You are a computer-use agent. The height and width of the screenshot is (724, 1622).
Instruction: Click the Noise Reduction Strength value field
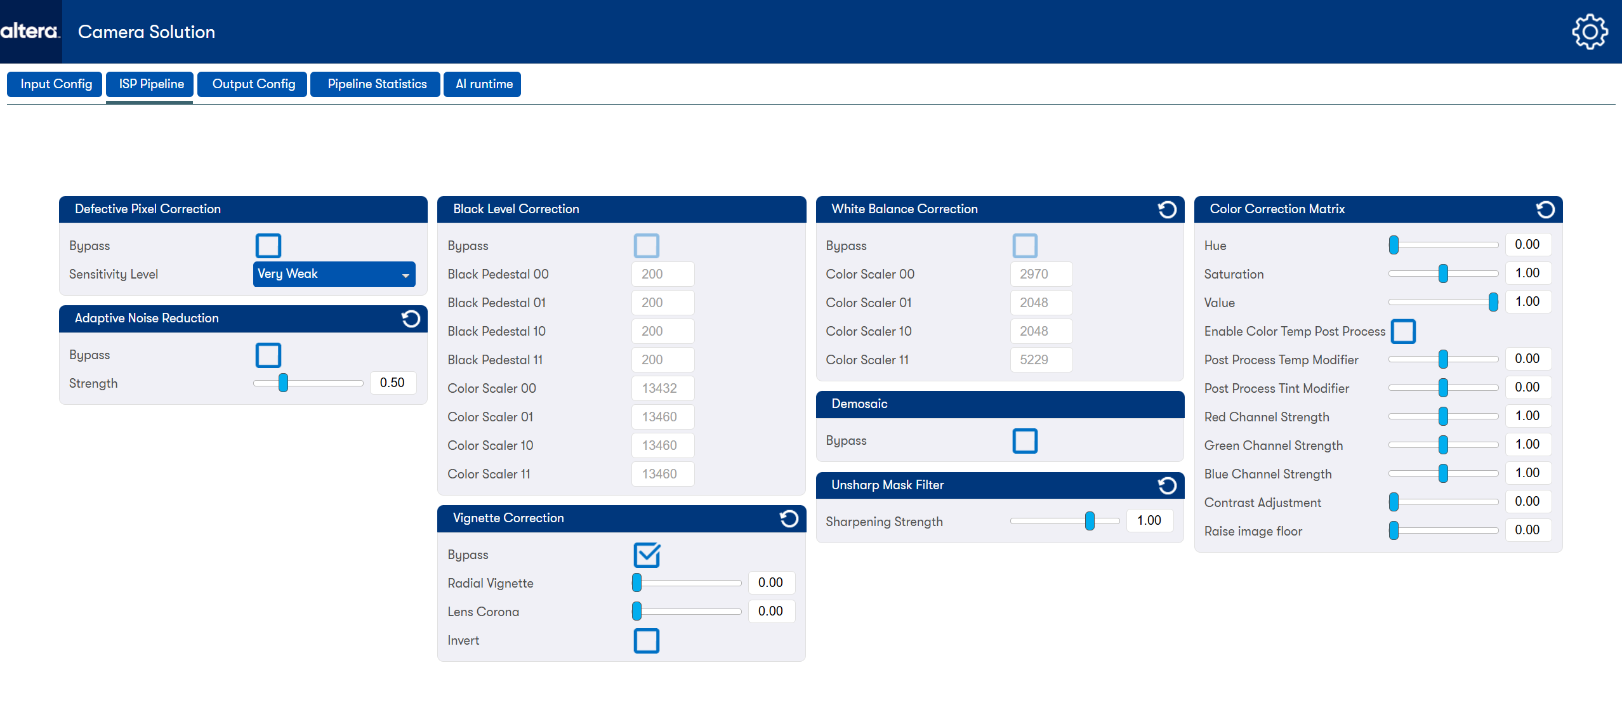pos(393,383)
